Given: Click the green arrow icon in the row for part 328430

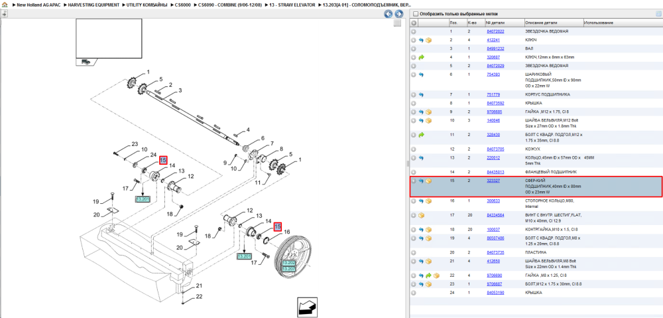Looking at the screenshot, I should point(421,135).
